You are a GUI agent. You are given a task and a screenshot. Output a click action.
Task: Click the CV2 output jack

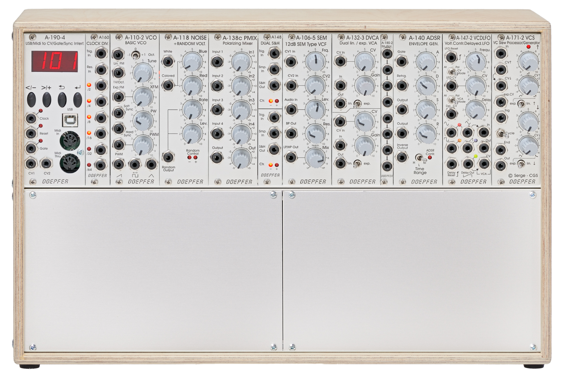46,164
